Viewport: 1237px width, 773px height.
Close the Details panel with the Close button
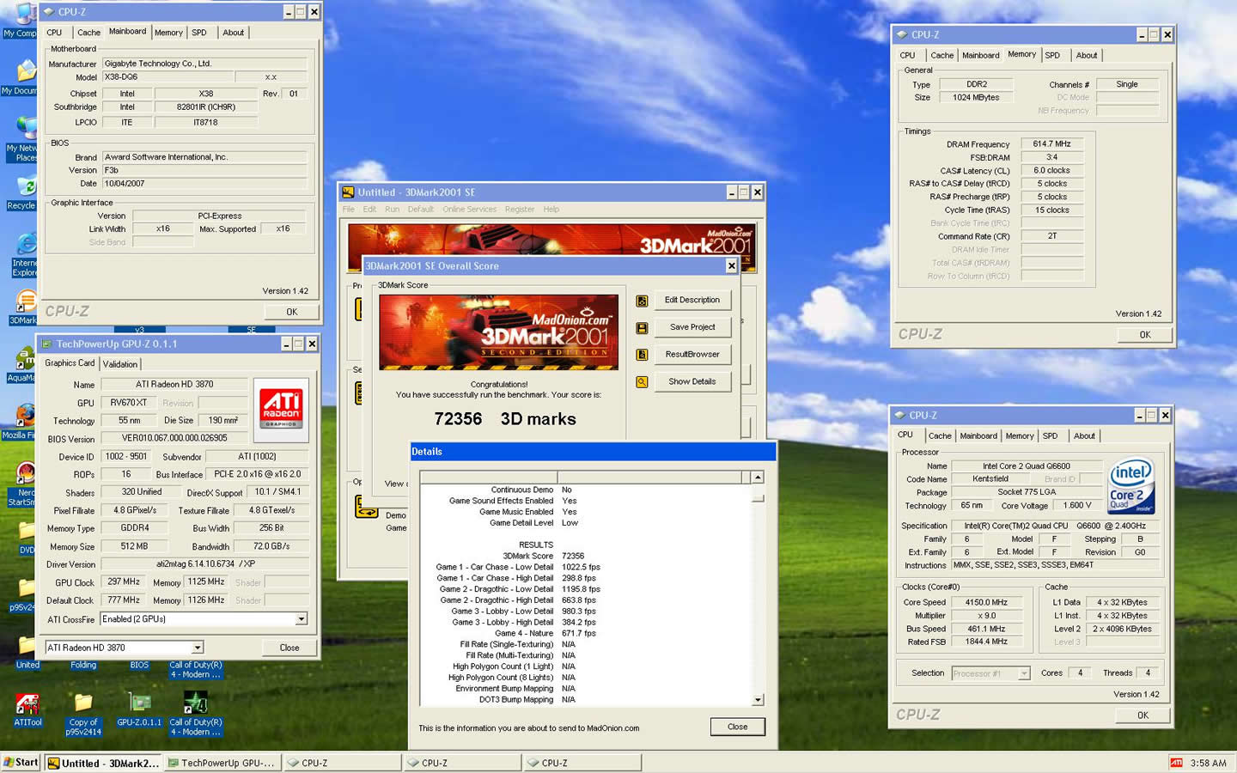pos(737,727)
